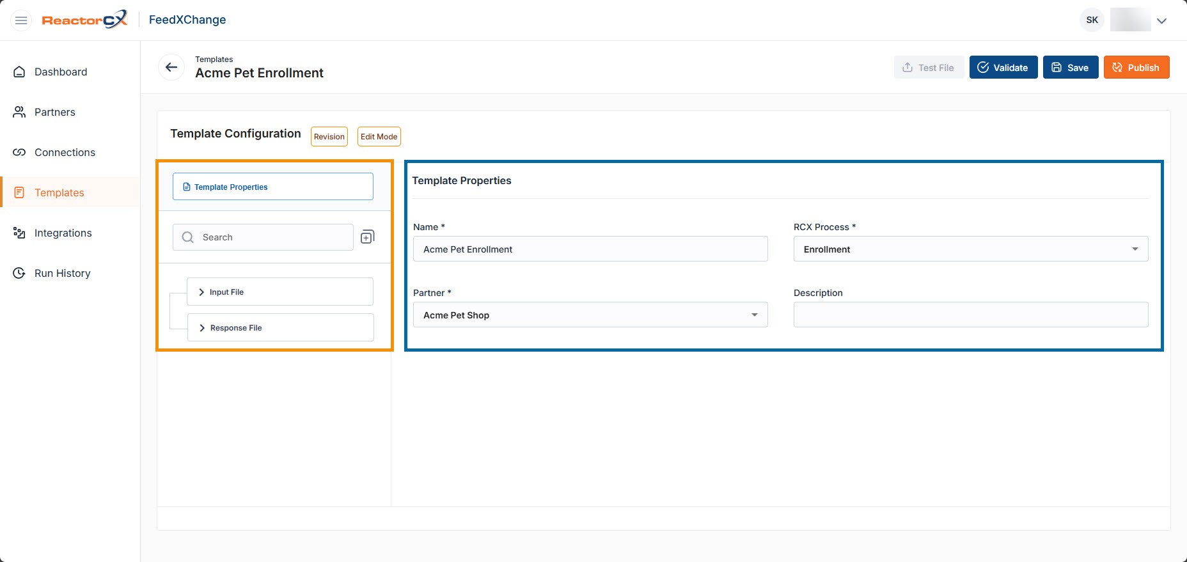Select Integrations in the sidebar

(63, 233)
